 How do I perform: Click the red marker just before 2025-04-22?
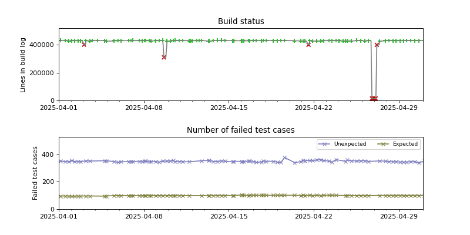[308, 45]
